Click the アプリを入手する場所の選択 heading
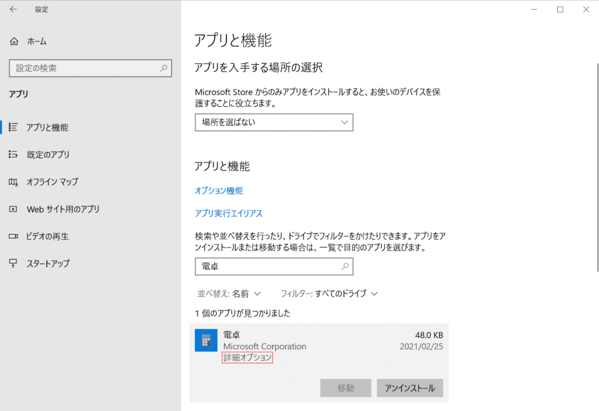 tap(259, 68)
